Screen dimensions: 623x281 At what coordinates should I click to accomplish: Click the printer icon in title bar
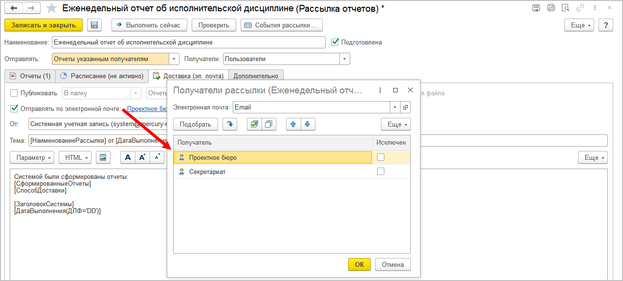point(551,8)
